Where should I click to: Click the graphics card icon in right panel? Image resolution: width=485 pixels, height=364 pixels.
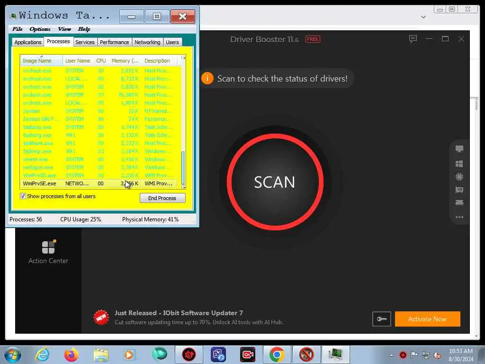coord(459,190)
